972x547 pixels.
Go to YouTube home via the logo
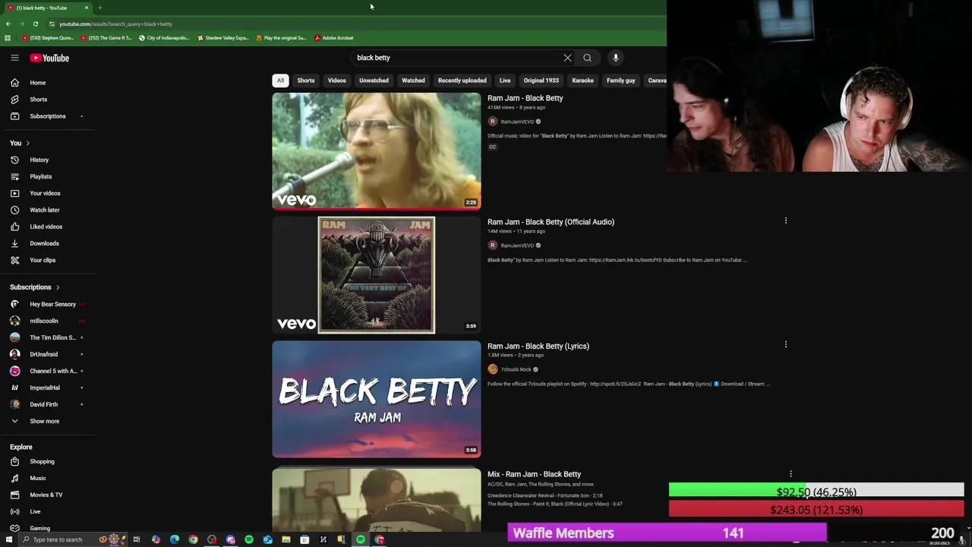pyautogui.click(x=49, y=58)
